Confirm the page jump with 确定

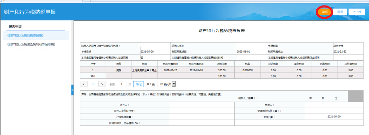[138, 84]
